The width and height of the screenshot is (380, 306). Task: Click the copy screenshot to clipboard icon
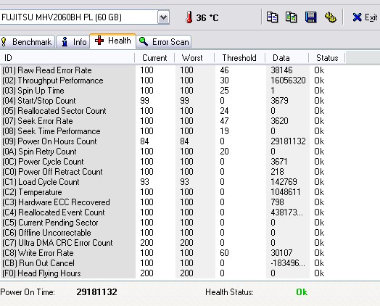(x=292, y=17)
